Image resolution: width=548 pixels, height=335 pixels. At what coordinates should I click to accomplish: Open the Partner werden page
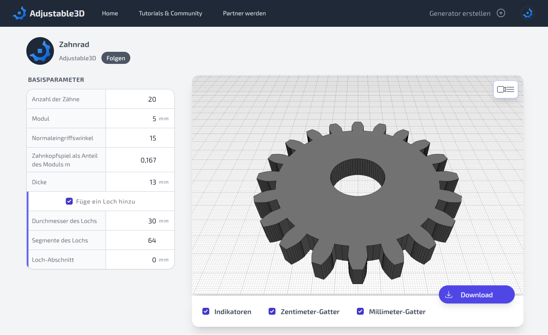point(244,13)
